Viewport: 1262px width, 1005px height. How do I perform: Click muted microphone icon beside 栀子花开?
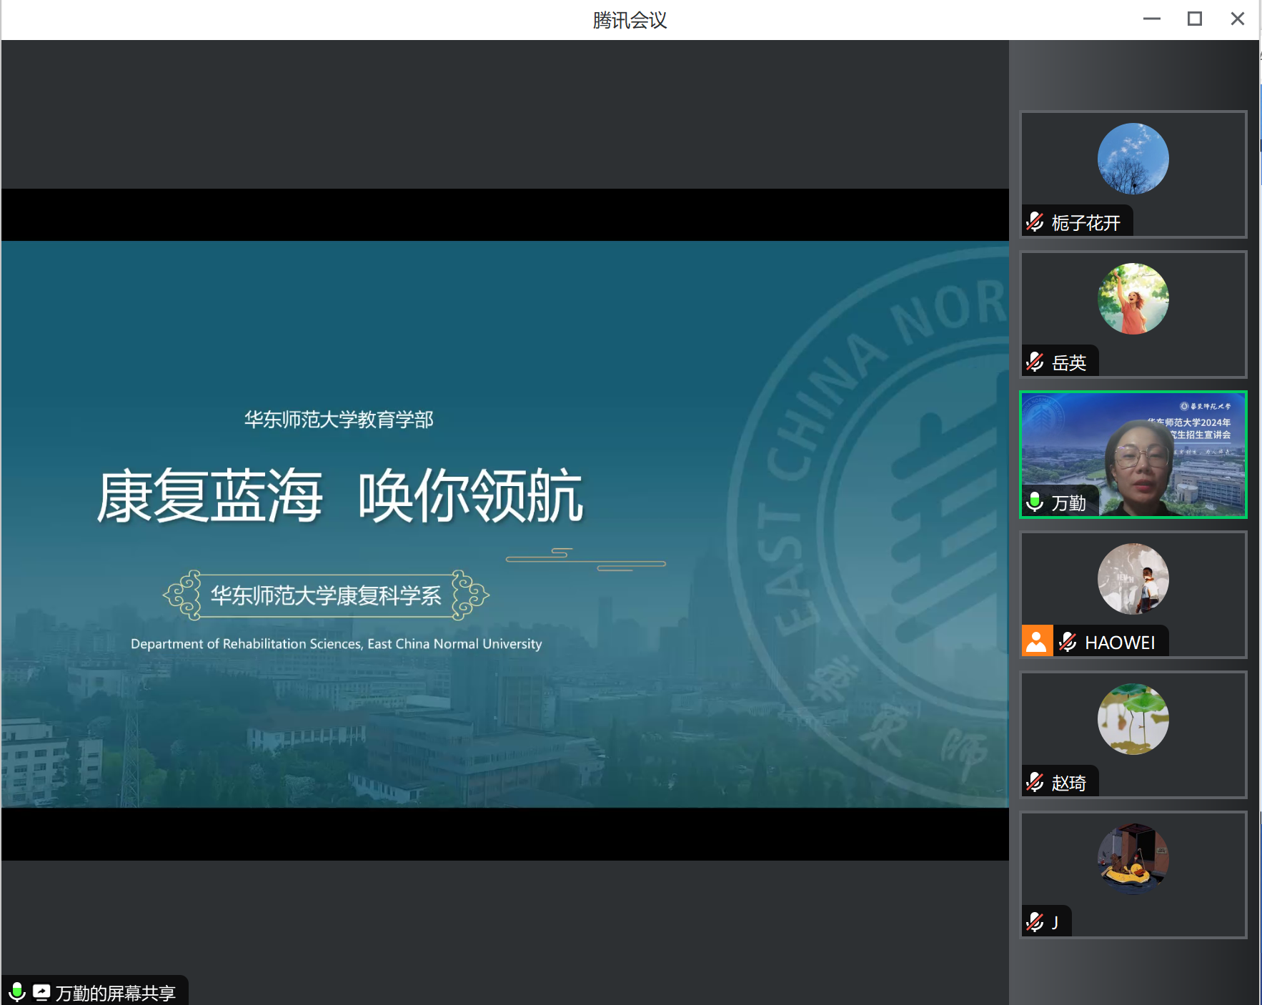pos(1035,222)
